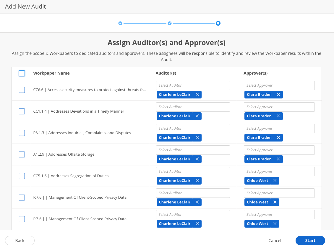
Task: Cancel the new audit setup
Action: click(x=275, y=241)
